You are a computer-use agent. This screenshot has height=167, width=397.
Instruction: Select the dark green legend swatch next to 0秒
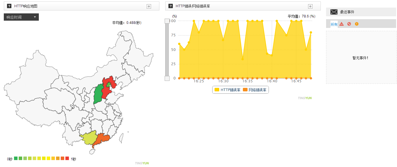[x=16, y=159]
